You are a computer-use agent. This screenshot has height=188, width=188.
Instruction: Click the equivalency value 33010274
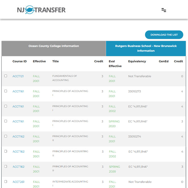[x=134, y=137]
